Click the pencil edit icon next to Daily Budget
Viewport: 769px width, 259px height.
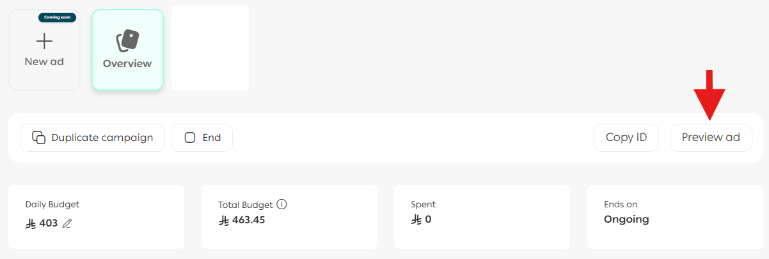pos(67,223)
